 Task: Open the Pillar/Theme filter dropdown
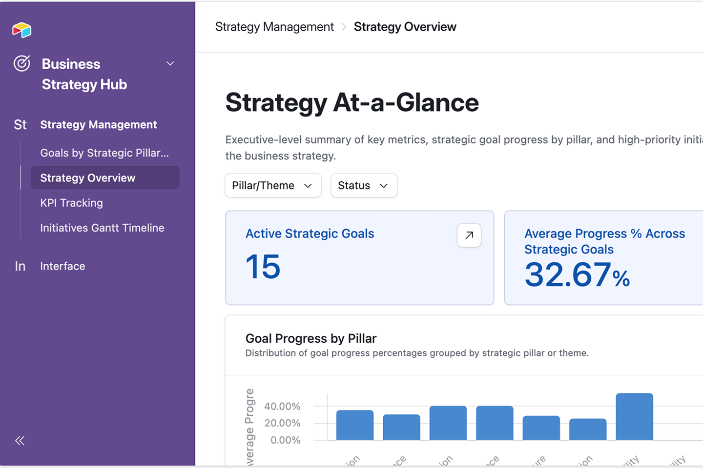pyautogui.click(x=273, y=185)
